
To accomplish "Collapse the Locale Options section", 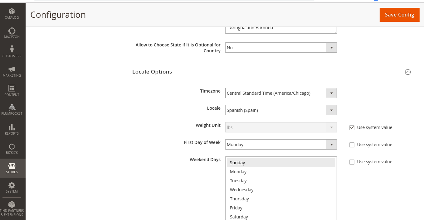I will point(408,72).
